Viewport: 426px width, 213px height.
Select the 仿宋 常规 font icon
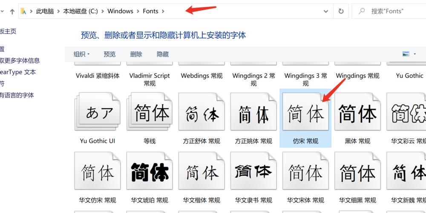(305, 112)
